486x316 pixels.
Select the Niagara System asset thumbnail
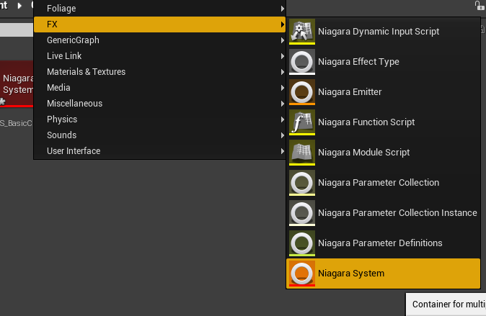(x=17, y=84)
